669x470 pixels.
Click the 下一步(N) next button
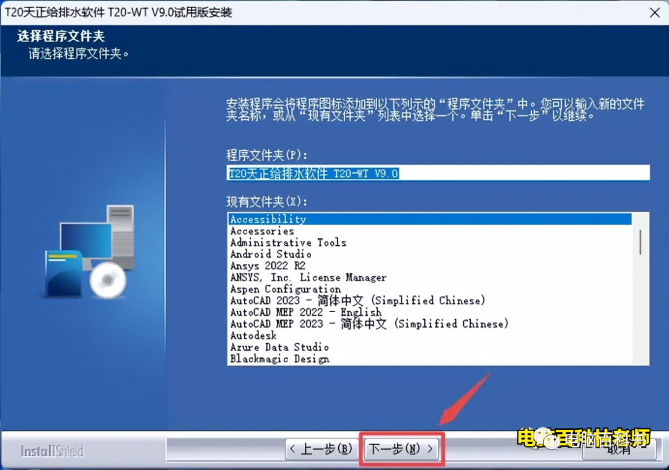[401, 448]
